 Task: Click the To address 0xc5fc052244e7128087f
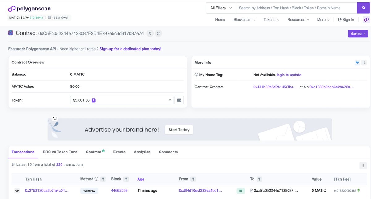tap(276, 191)
